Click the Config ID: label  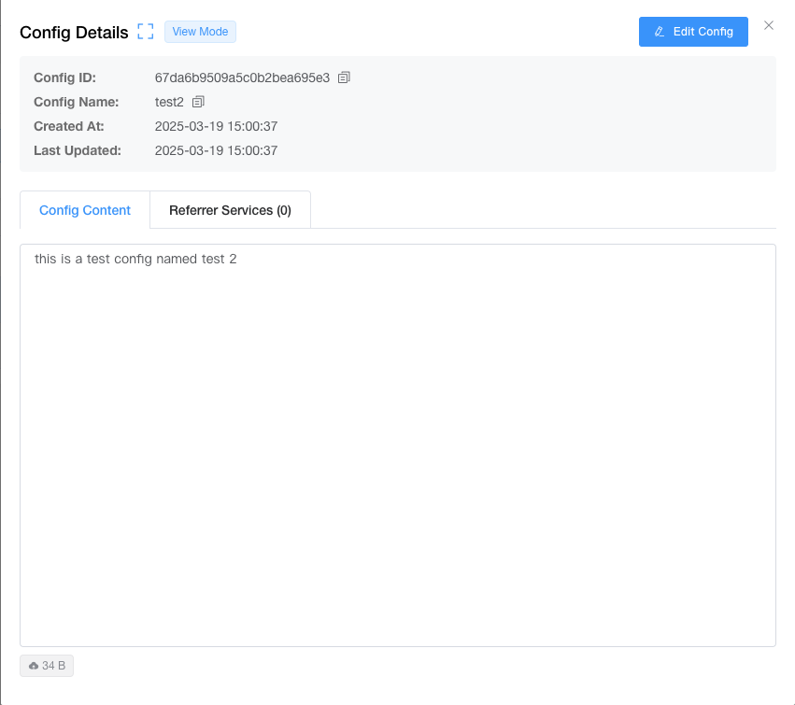[64, 78]
